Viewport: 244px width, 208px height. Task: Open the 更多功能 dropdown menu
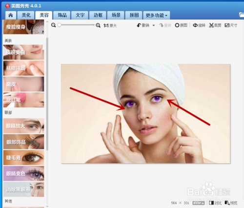[x=157, y=15]
